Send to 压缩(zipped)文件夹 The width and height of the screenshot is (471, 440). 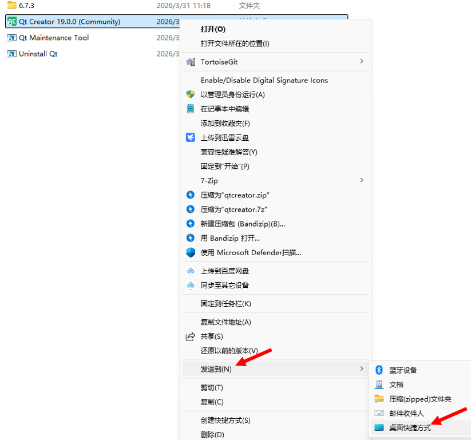420,399
